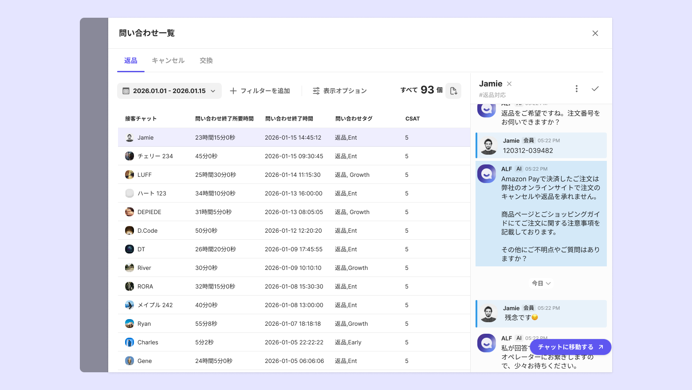This screenshot has width=692, height=390.
Task: Switch to the キャンセル tab
Action: 168,61
